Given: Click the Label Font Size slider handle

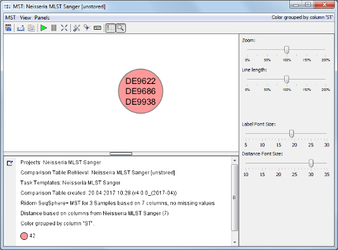Looking at the screenshot, I should [x=291, y=133].
